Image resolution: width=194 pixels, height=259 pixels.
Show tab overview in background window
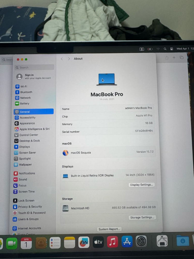pos(181,57)
